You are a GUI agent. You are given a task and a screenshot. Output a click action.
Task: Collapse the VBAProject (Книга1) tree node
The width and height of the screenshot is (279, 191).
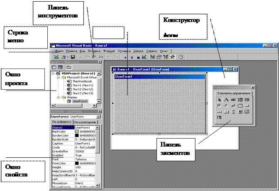[x=53, y=73]
